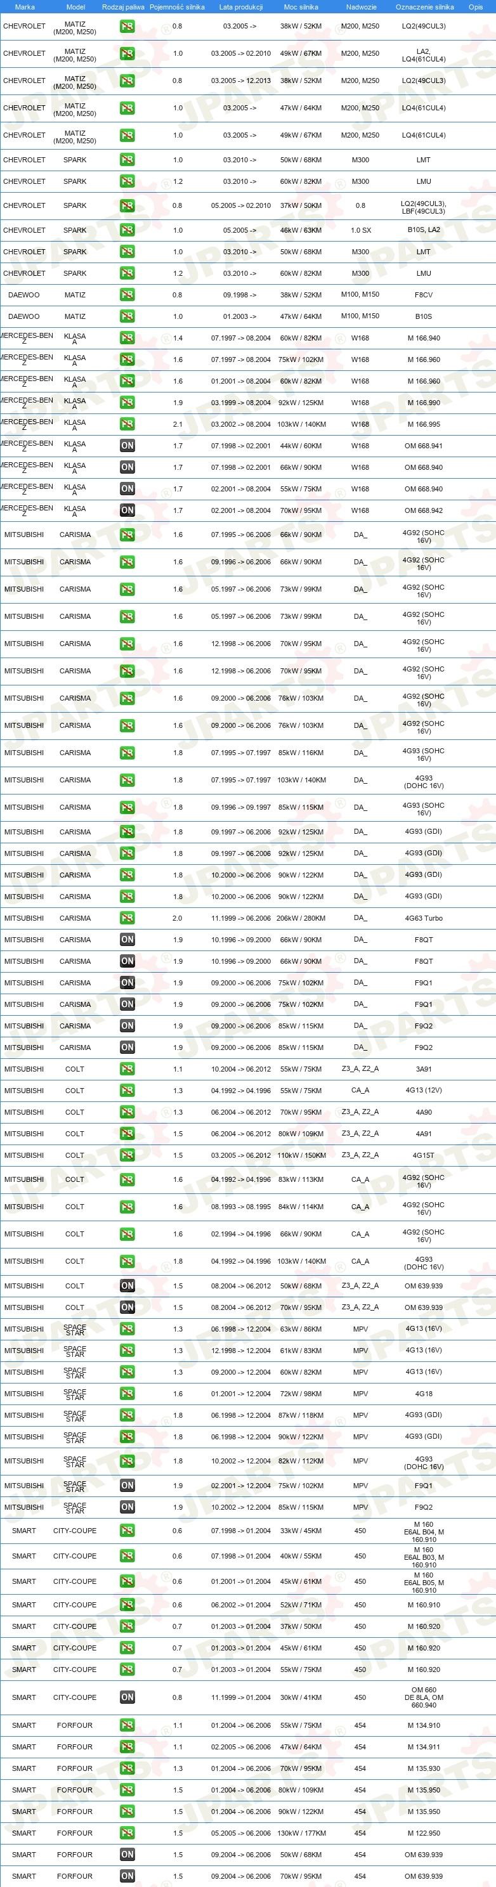Select power value '110kW / 150KM'
Image resolution: width=496 pixels, height=1887 pixels.
click(301, 1155)
